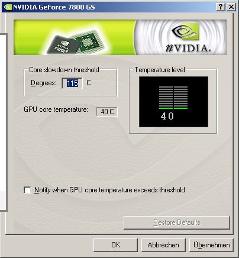Cancel using the Abbrechen button
The width and height of the screenshot is (239, 258).
pyautogui.click(x=163, y=245)
